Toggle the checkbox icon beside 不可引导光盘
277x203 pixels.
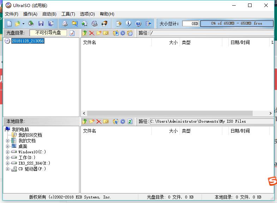[72, 33]
